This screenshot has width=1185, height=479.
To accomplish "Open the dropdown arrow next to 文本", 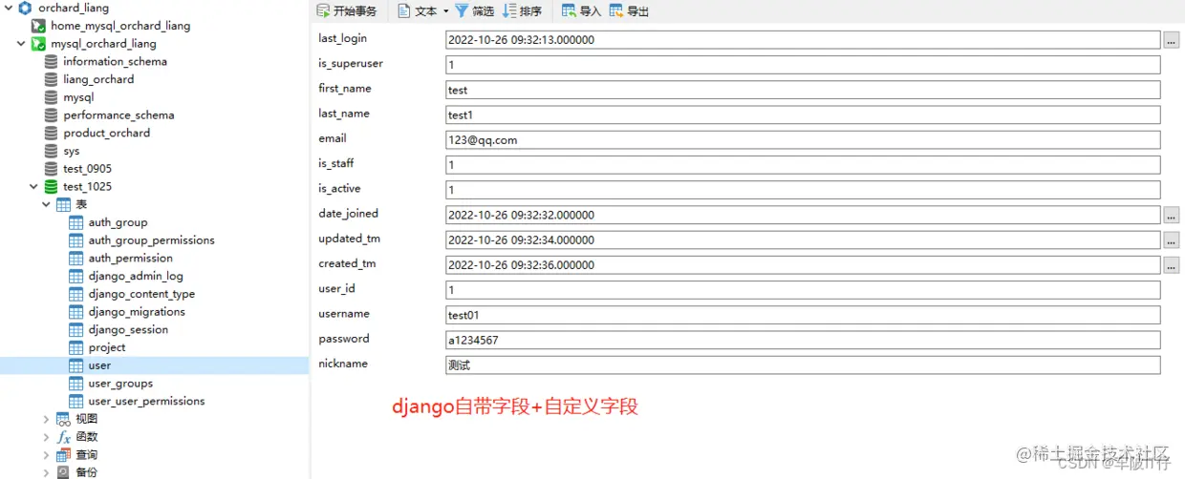I will [x=445, y=11].
